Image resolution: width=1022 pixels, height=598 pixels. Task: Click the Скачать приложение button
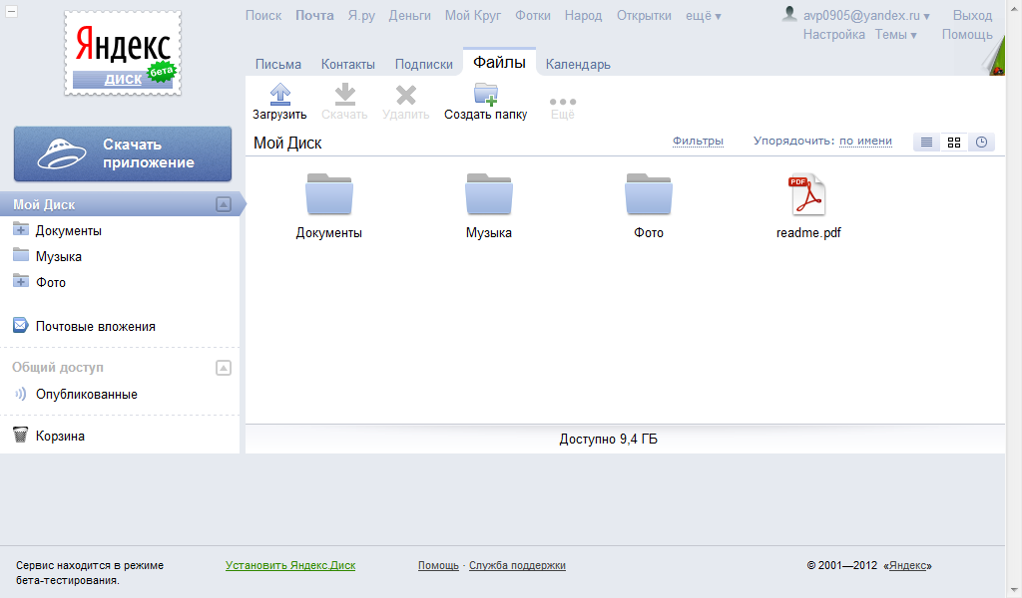(123, 153)
